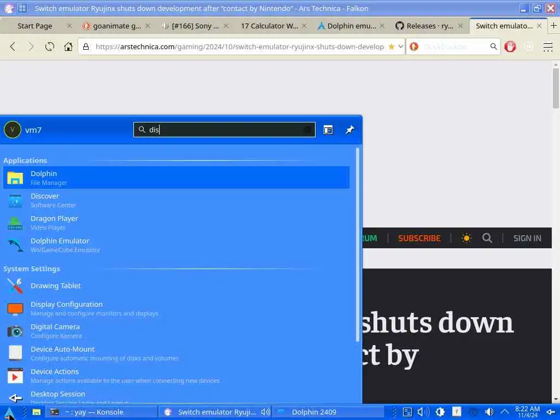Viewport: 560px width, 420px height.
Task: Open Drawing Tablet system setting
Action: (x=176, y=285)
